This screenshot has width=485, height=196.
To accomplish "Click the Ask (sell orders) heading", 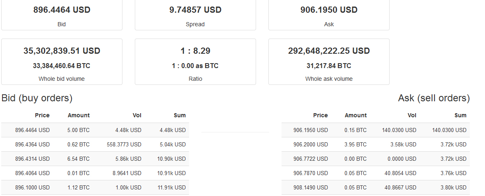I will (x=434, y=98).
